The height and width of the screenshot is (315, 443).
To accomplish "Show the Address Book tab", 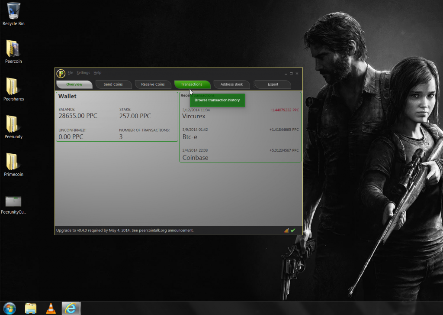I will point(232,84).
